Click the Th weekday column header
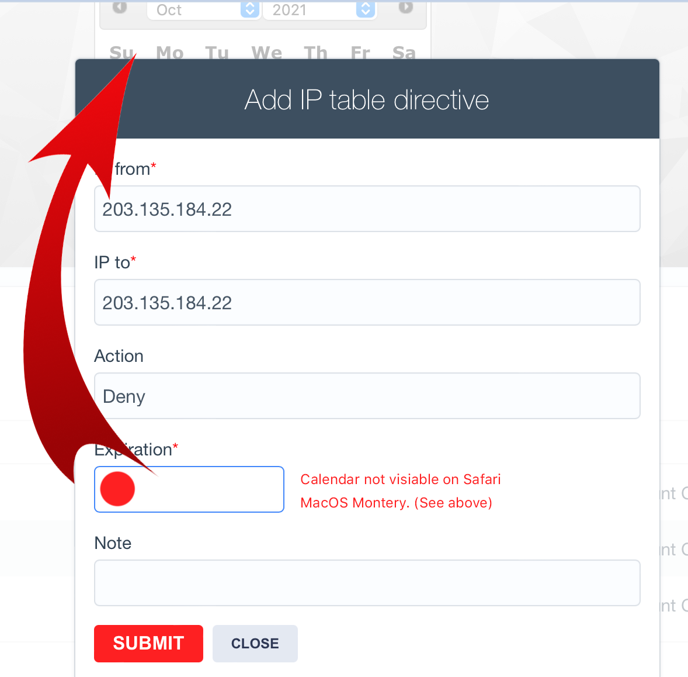This screenshot has width=688, height=677. (316, 53)
